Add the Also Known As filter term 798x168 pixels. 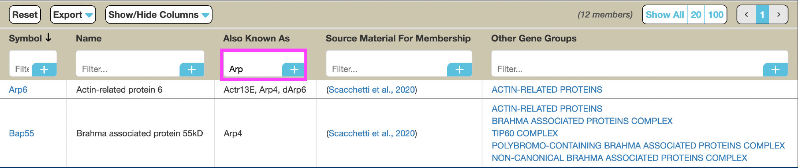(294, 70)
